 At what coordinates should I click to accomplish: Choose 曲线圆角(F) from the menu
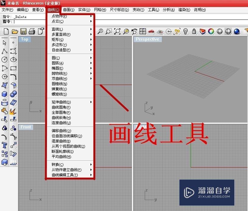[x=70, y=107]
